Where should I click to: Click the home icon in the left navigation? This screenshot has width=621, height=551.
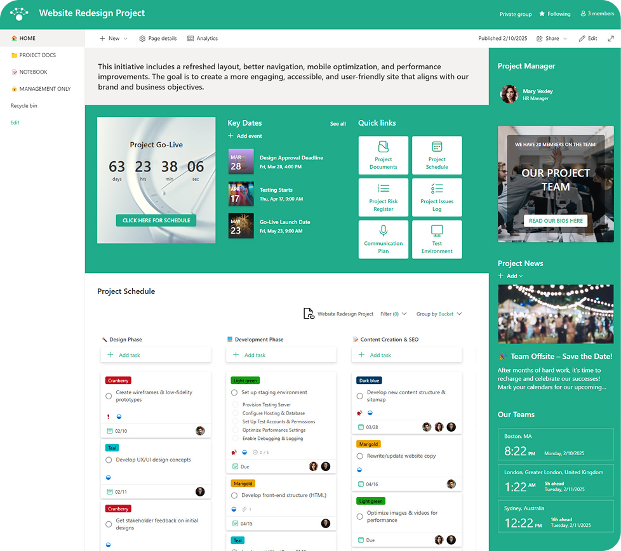[x=14, y=38]
